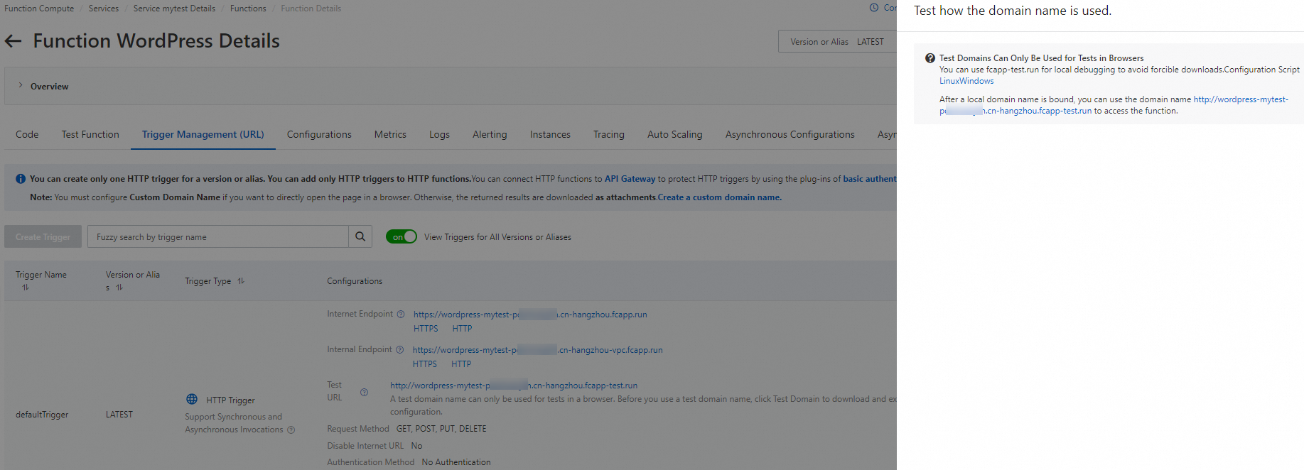
Task: Go back using the left arrow icon
Action: click(13, 41)
